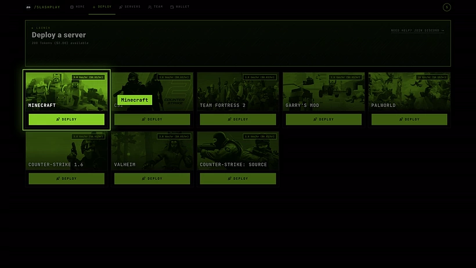This screenshot has height=268, width=476.
Task: Switch to the Team tab
Action: click(x=156, y=7)
